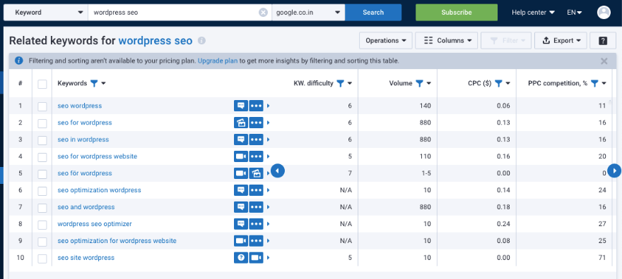The width and height of the screenshot is (622, 279).
Task: Open the wordpress seo optimizer keyword link
Action: (x=95, y=224)
